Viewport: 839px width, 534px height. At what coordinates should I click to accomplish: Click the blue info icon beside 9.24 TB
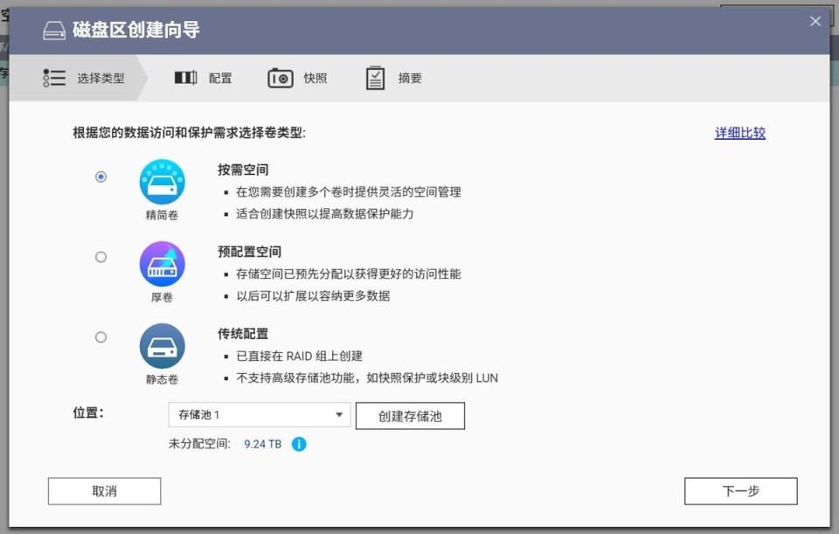296,444
